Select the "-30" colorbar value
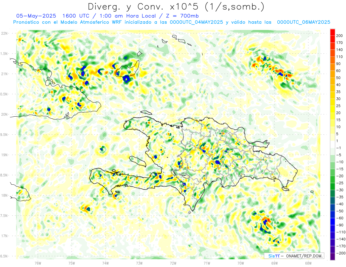Screen dimensions: 346x267 340,190
